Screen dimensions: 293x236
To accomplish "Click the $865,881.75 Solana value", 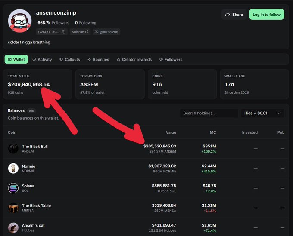I will (x=164, y=186).
